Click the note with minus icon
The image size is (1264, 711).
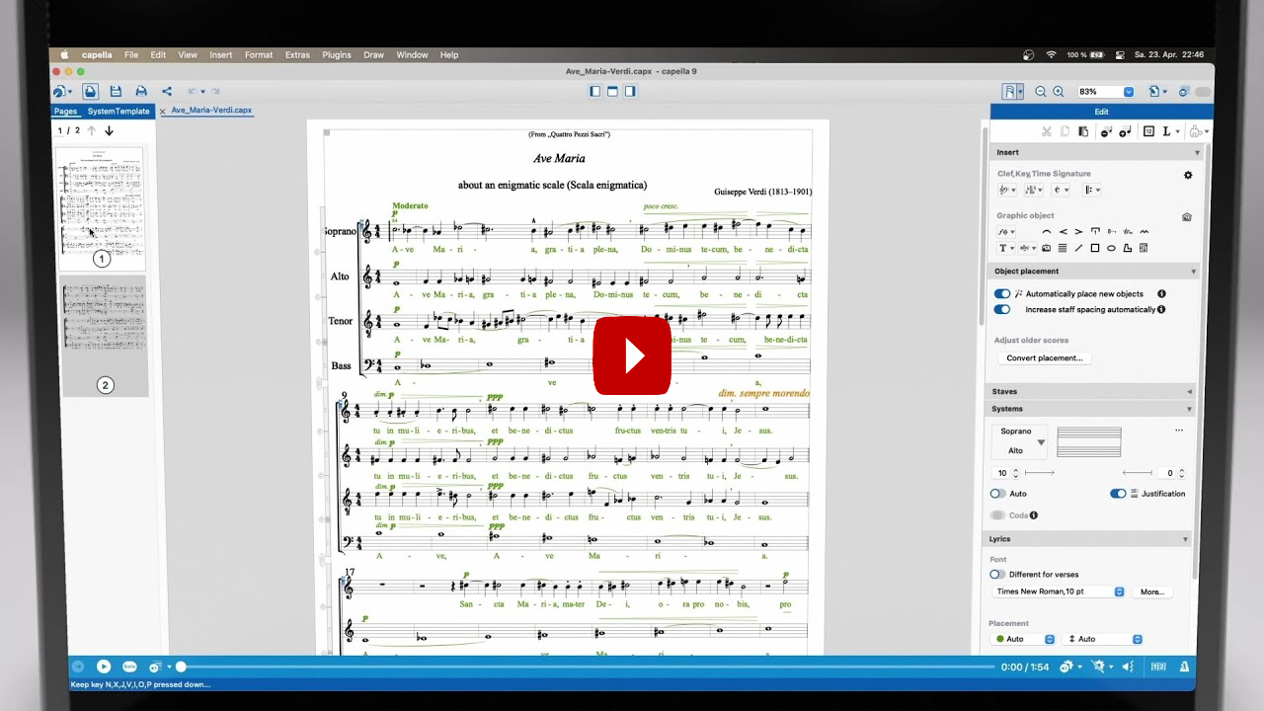[x=1106, y=131]
